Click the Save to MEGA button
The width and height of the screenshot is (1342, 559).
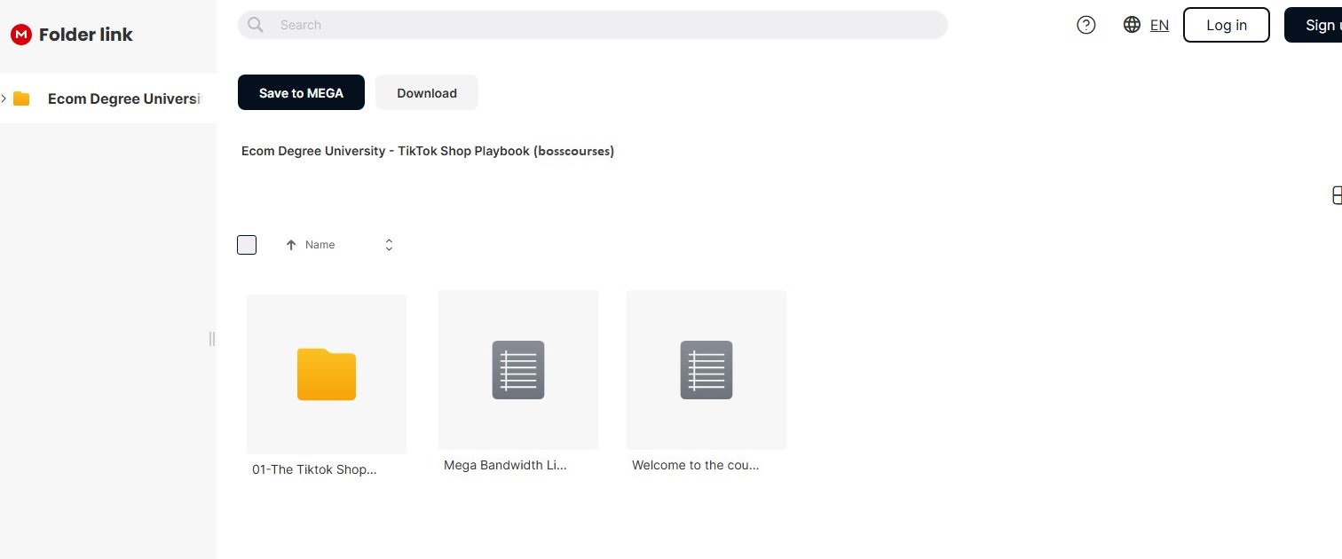pos(301,92)
